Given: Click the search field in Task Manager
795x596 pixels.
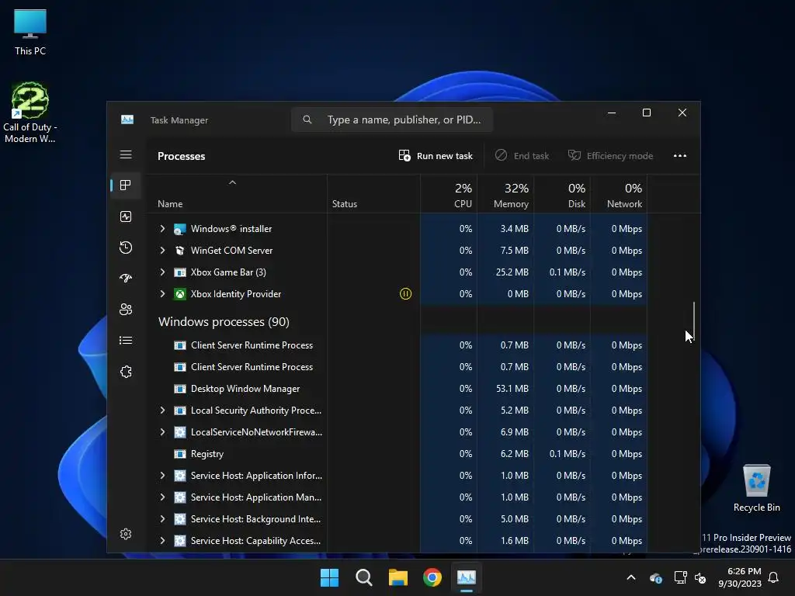Looking at the screenshot, I should click(x=392, y=120).
